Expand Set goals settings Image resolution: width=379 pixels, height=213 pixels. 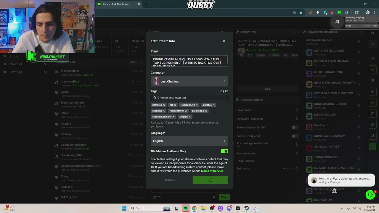tap(267, 168)
